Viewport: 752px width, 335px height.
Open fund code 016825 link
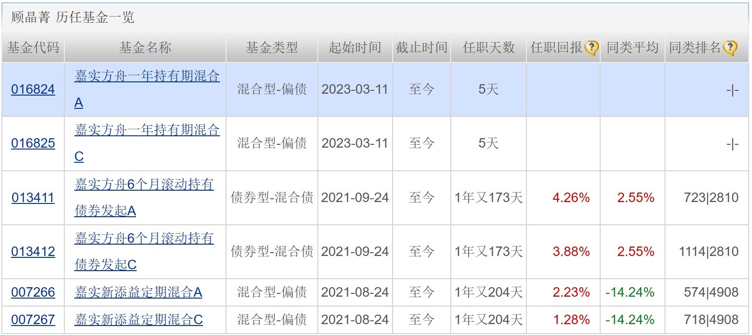point(33,143)
